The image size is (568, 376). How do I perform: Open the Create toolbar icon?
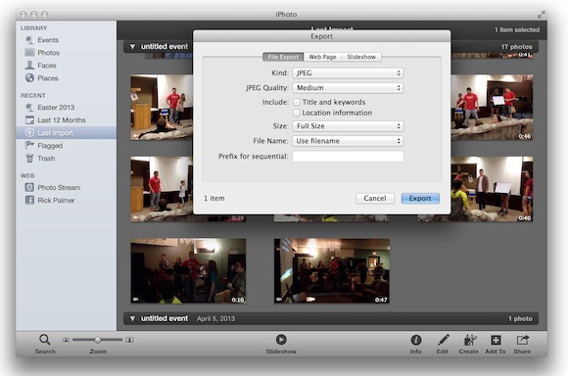470,340
